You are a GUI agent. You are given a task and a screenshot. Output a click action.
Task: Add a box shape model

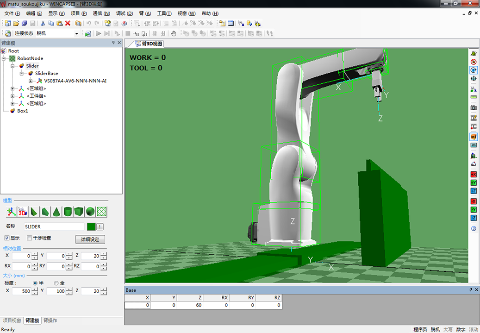point(79,211)
